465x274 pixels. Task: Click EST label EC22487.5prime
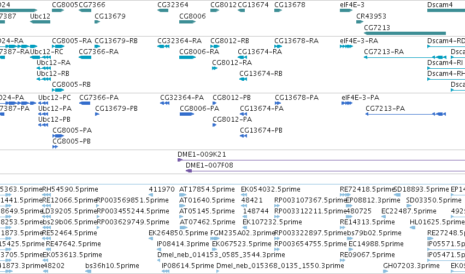[409, 211]
